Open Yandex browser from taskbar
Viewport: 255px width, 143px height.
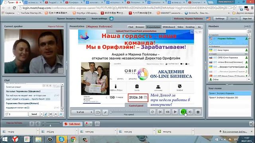pos(16,139)
